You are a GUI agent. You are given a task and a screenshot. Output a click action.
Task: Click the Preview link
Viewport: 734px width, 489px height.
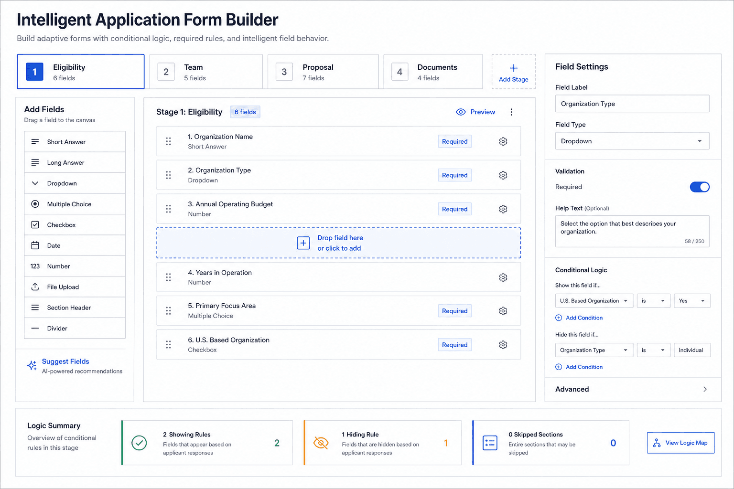click(475, 112)
